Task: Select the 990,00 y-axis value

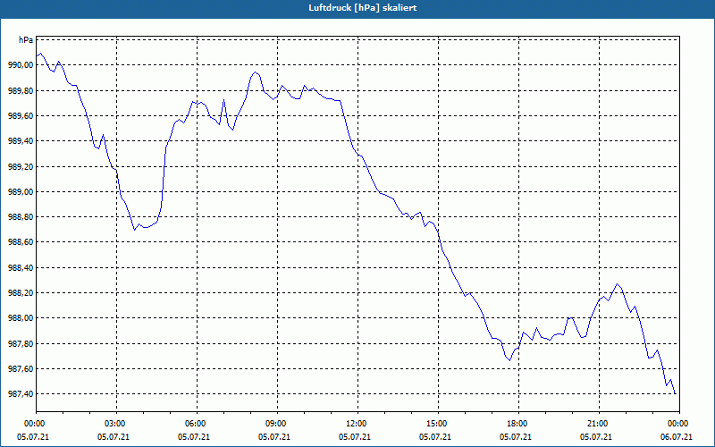Action: (x=21, y=65)
